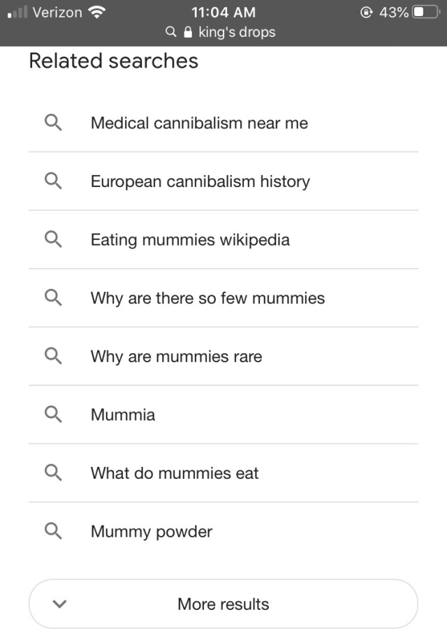Select Why are there so few mummies
The height and width of the screenshot is (633, 447).
223,298
